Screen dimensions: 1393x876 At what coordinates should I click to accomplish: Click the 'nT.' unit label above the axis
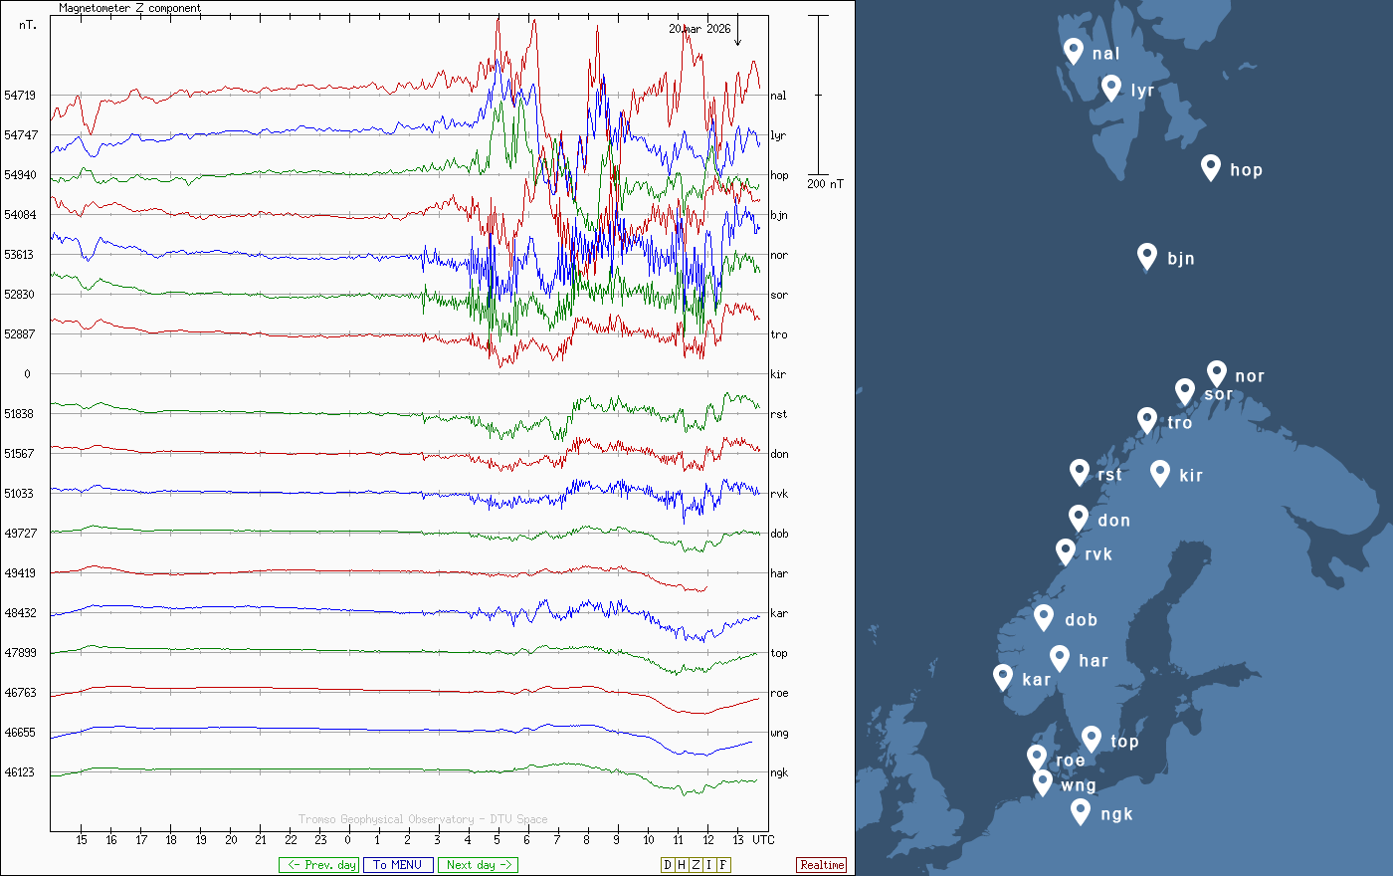pos(28,25)
